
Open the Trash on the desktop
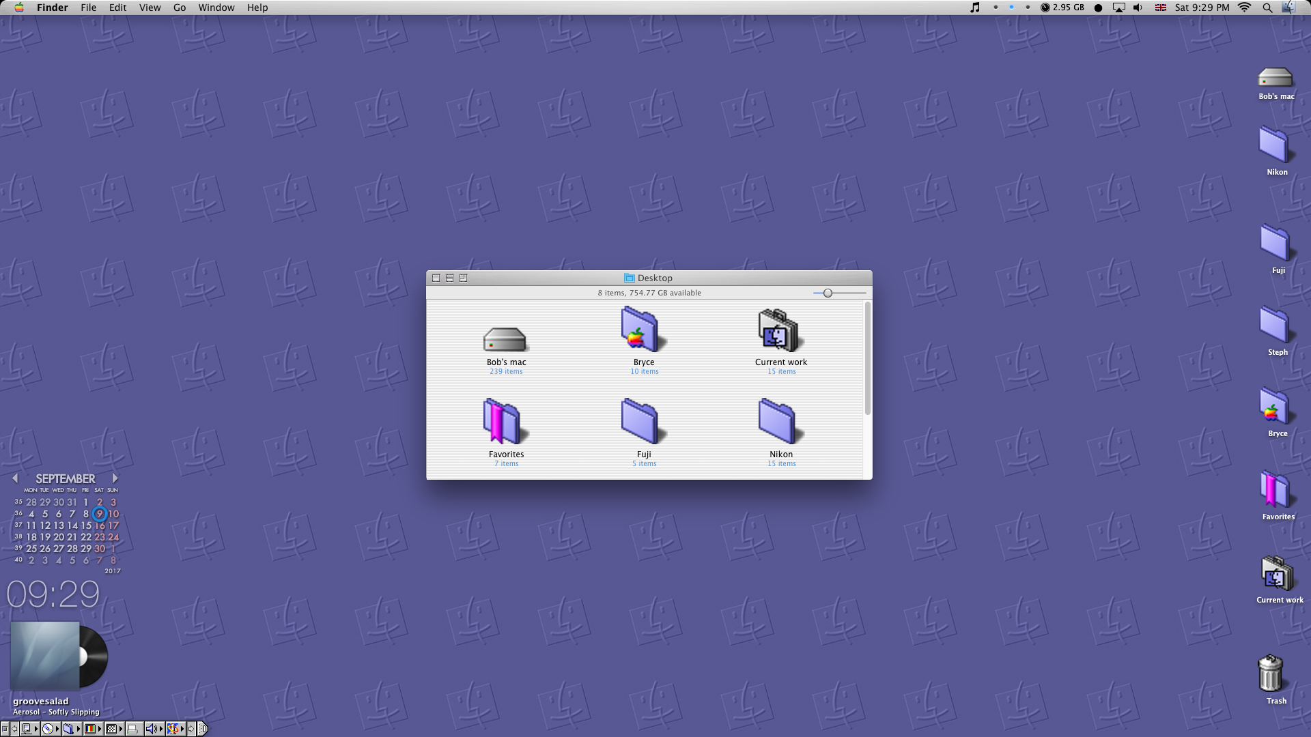coord(1270,674)
